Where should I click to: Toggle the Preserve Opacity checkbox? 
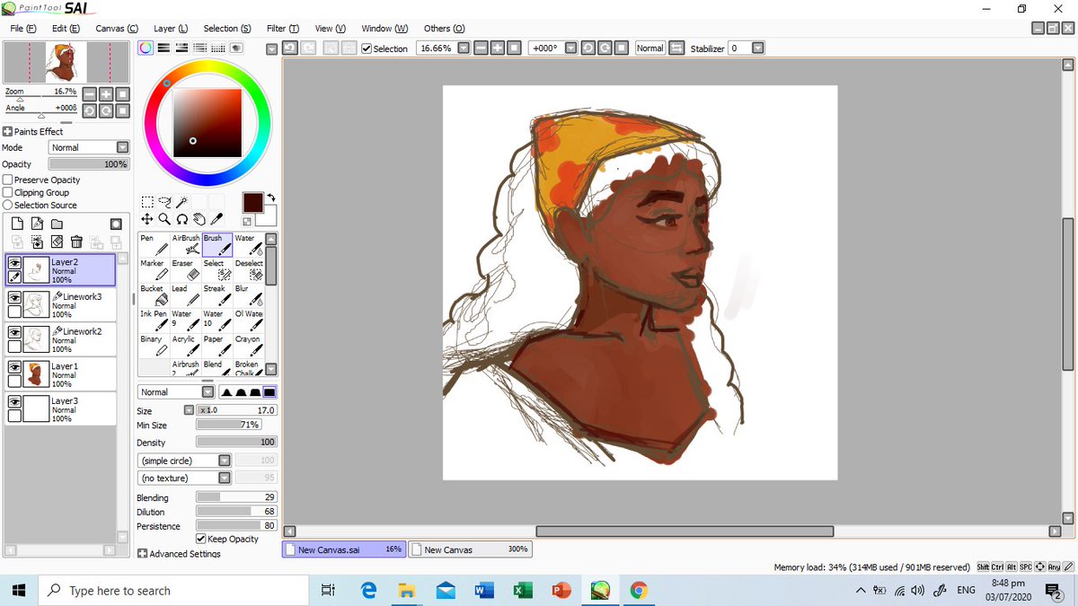8,180
